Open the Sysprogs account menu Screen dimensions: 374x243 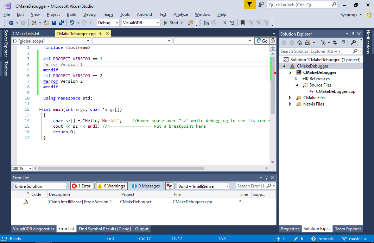(351, 15)
